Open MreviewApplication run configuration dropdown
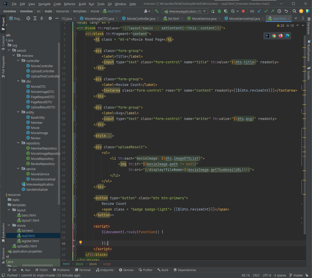The height and width of the screenshot is (278, 312). [x=185, y=11]
